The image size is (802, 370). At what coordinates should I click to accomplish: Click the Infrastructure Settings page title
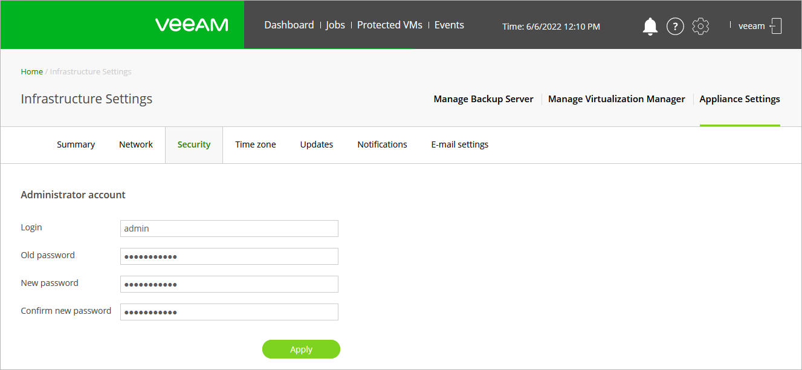[x=86, y=99]
